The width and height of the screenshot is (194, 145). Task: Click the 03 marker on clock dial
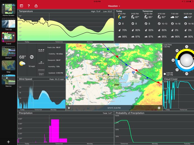(x=177, y=70)
